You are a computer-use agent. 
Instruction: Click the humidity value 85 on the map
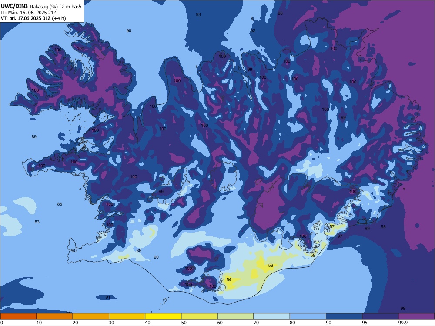(x=60, y=204)
